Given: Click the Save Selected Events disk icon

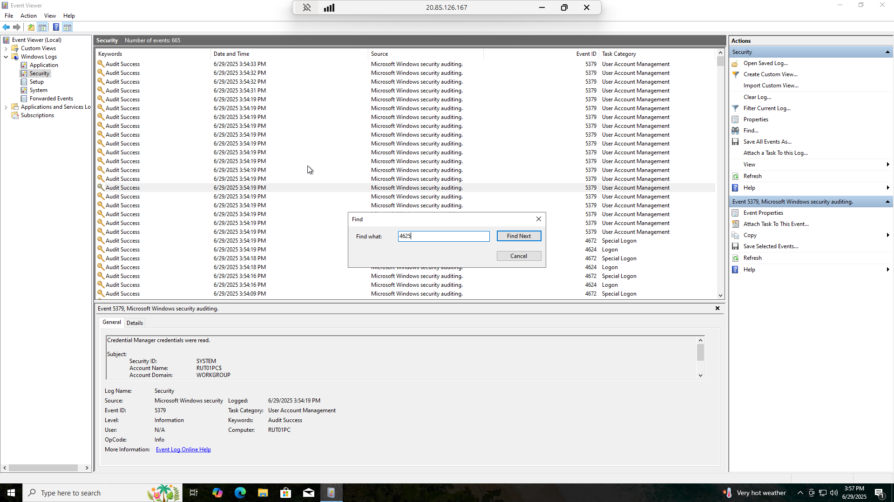Looking at the screenshot, I should coord(735,246).
